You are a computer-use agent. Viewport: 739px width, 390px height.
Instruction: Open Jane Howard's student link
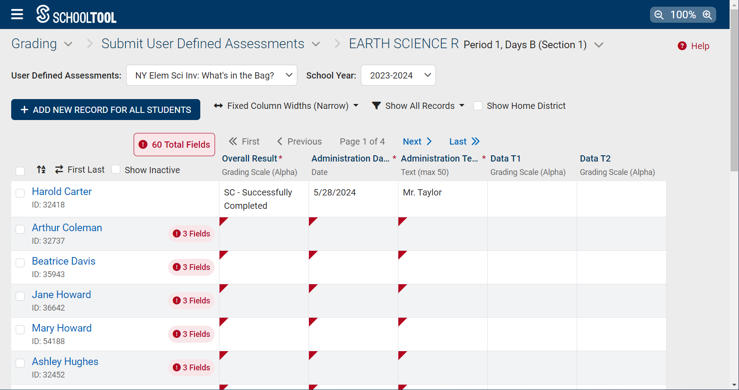click(61, 295)
